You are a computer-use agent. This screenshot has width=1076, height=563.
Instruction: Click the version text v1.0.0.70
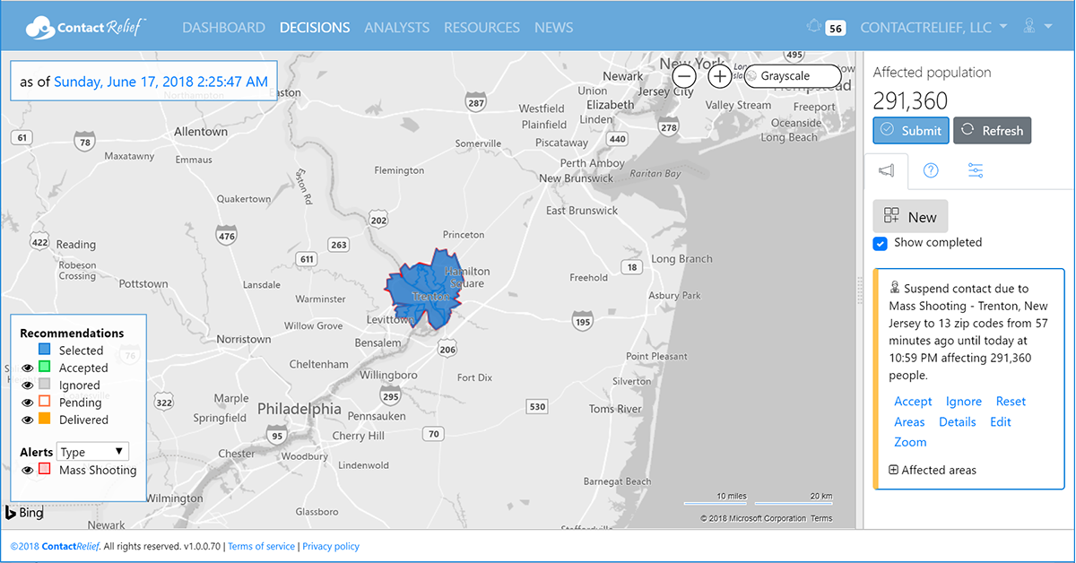click(x=204, y=547)
